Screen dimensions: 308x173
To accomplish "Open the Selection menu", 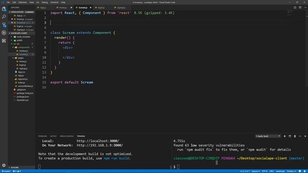I will point(23,2).
